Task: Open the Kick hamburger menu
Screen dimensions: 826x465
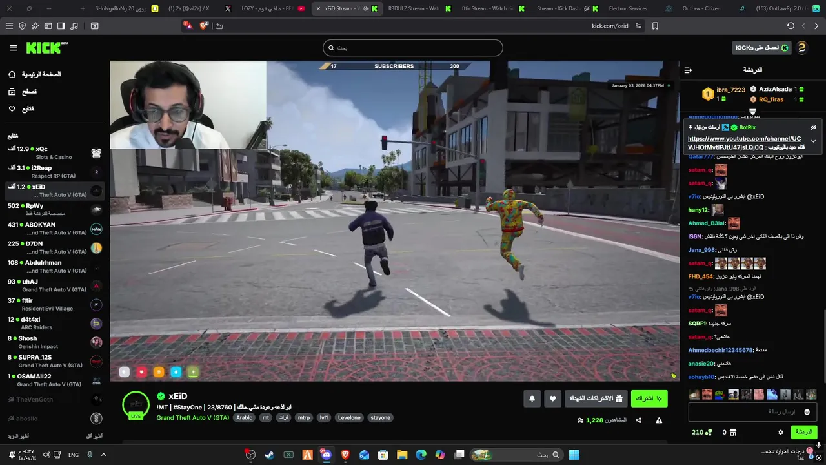Action: (14, 48)
